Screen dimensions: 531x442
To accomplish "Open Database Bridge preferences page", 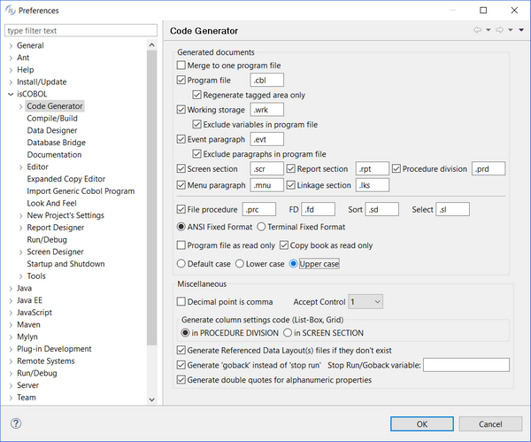I will coord(56,143).
